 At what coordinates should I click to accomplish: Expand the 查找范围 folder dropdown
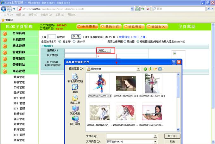click(x=138, y=69)
